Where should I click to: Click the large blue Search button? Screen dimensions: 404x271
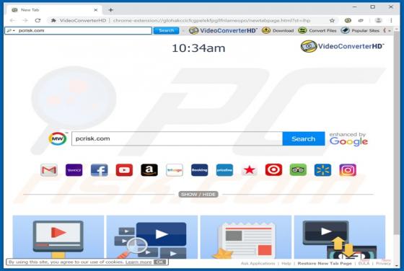304,138
